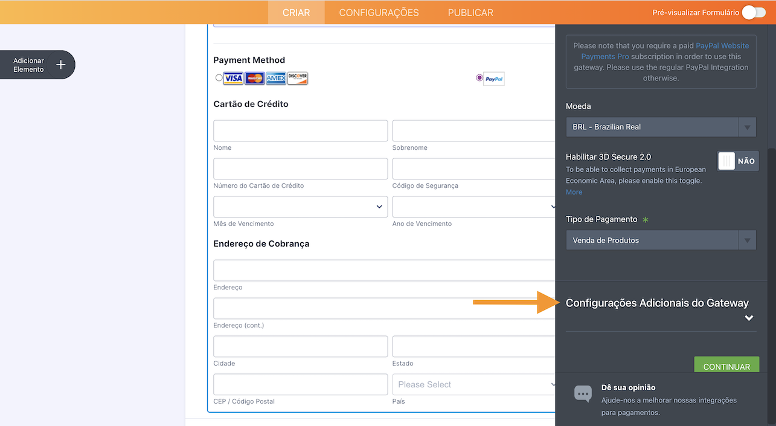This screenshot has width=776, height=426.
Task: Expand Configurações Adicionais do Gateway chevron
Action: point(749,318)
